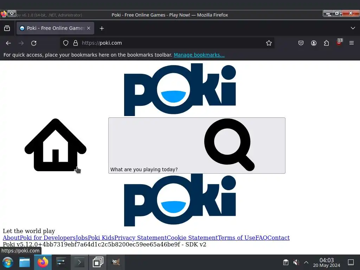The image size is (360, 270).
Task: Open the Firefox account icon
Action: (x=314, y=43)
